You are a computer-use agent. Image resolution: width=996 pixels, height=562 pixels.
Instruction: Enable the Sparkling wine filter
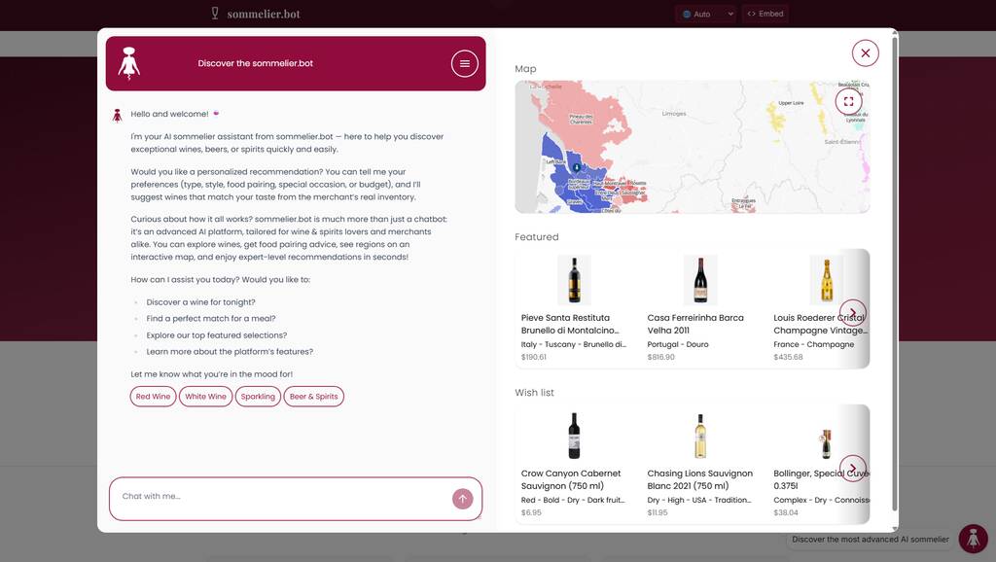pos(257,396)
